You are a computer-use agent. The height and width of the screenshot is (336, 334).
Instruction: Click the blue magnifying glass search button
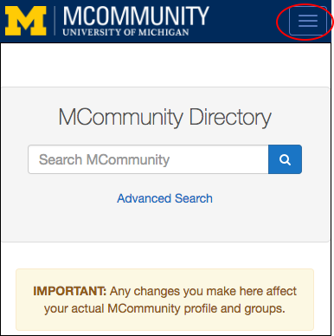[285, 159]
